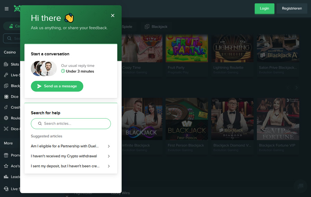Expand chevron beside Crypto withdrawal article
The image size is (311, 197).
tap(109, 156)
